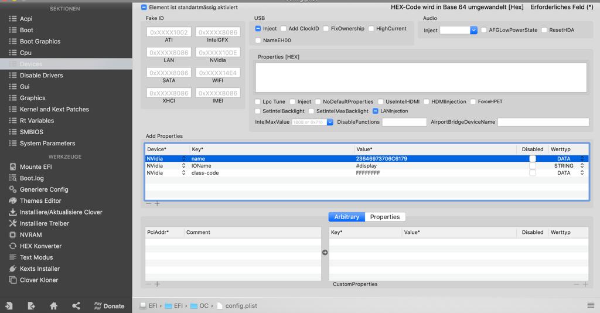Enable the FixOwnership checkbox
Viewport: 600px width, 313px height.
326,29
